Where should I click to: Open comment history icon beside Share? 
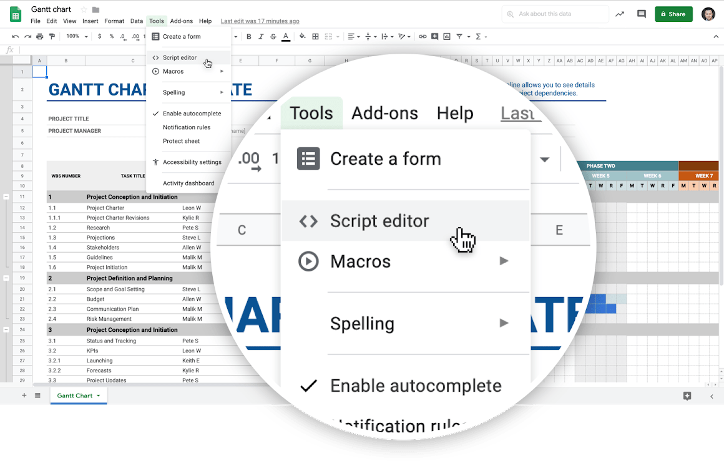(x=641, y=14)
